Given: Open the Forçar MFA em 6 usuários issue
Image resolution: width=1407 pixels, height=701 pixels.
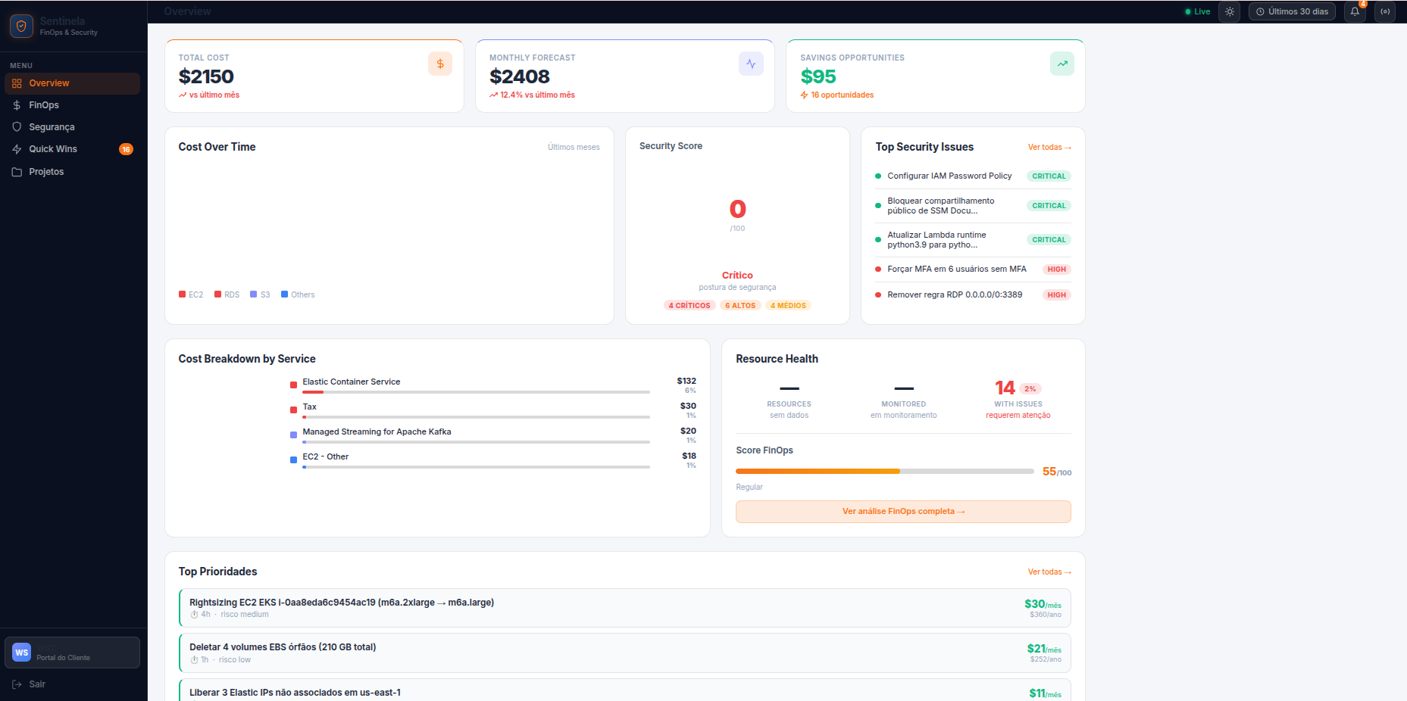Looking at the screenshot, I should click(x=973, y=269).
